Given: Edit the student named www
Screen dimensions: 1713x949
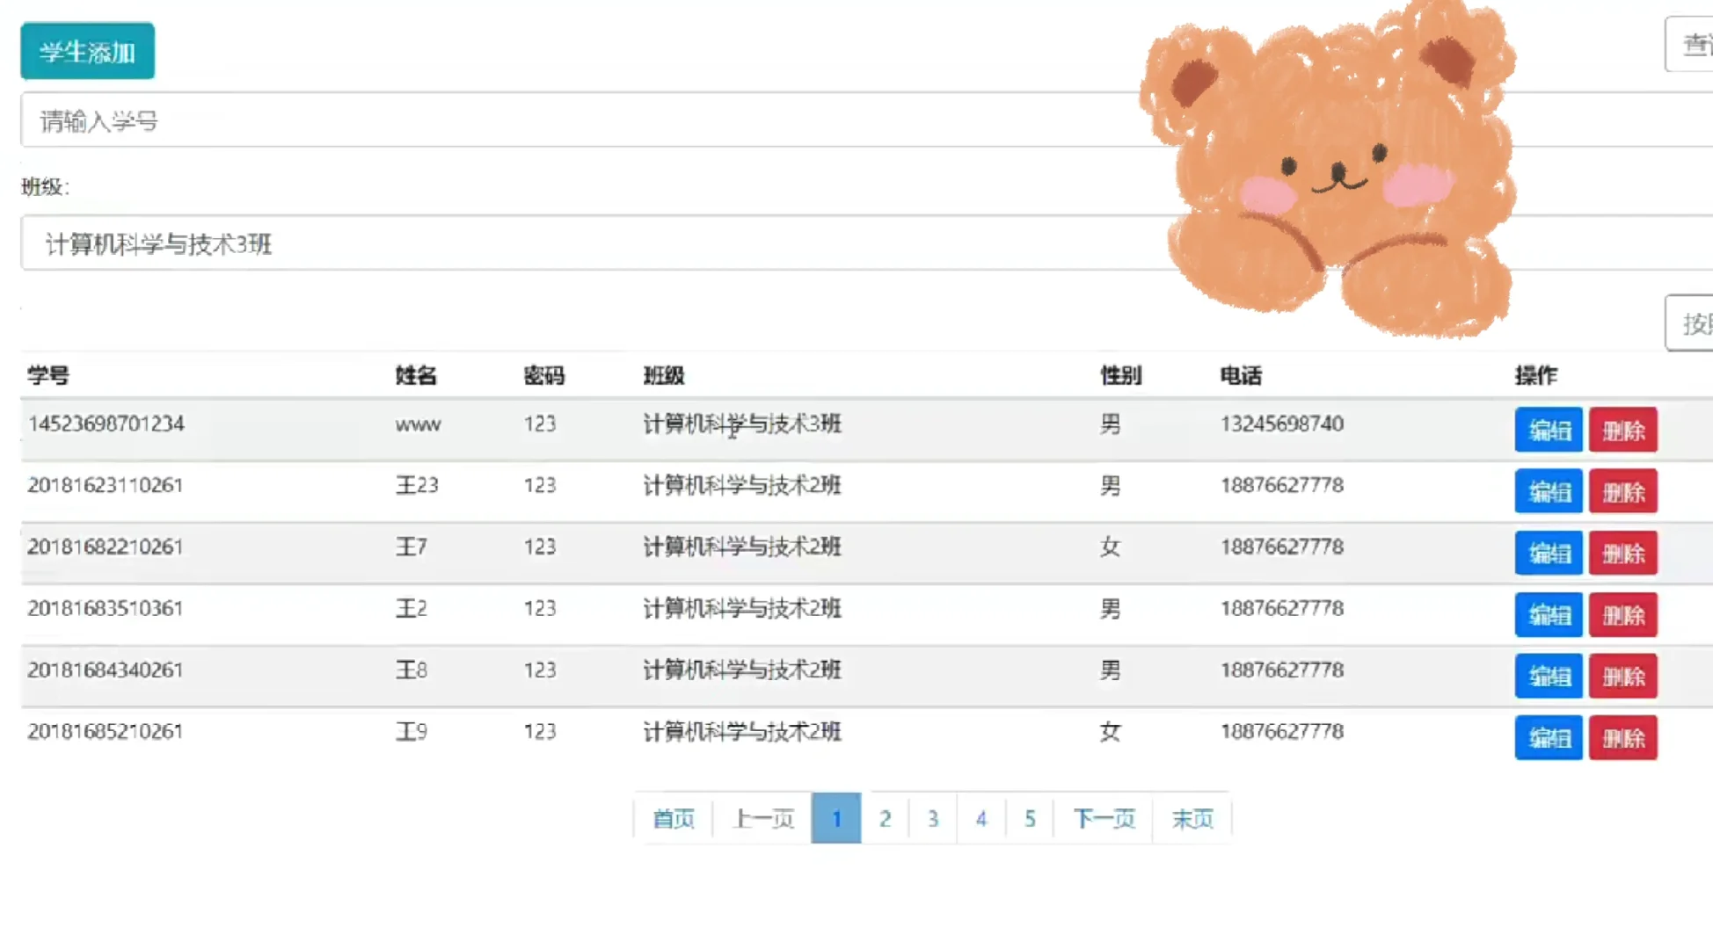Looking at the screenshot, I should [1548, 430].
